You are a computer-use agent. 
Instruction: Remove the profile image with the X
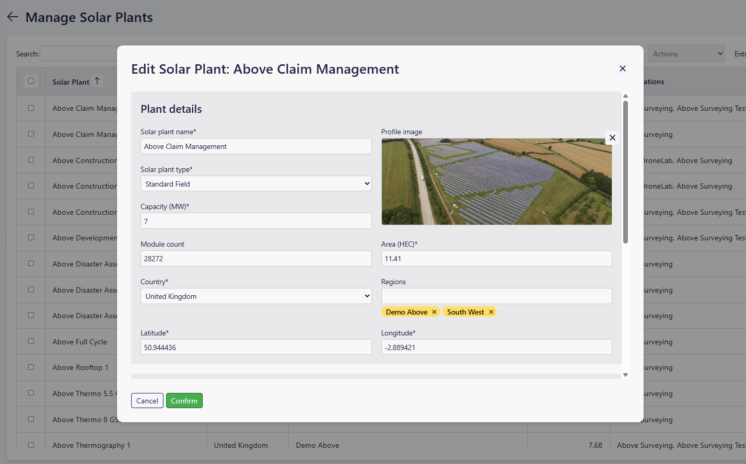point(612,138)
